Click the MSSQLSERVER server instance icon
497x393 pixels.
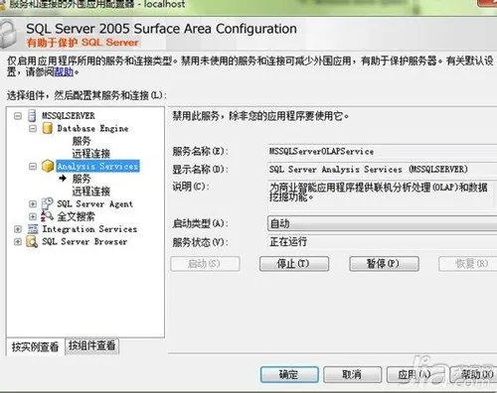click(32, 115)
